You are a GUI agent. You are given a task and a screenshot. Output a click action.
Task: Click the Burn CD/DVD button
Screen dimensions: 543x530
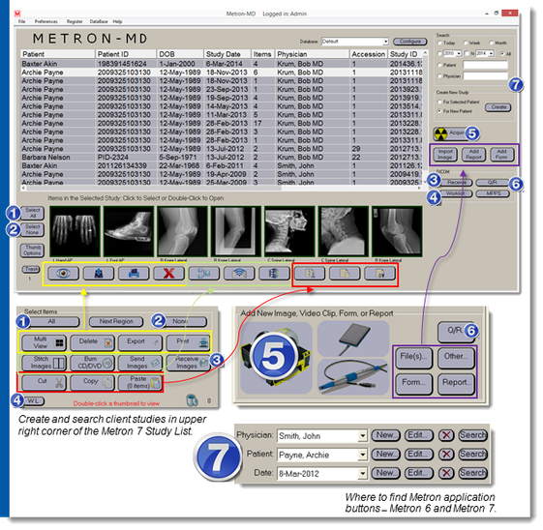tap(93, 363)
